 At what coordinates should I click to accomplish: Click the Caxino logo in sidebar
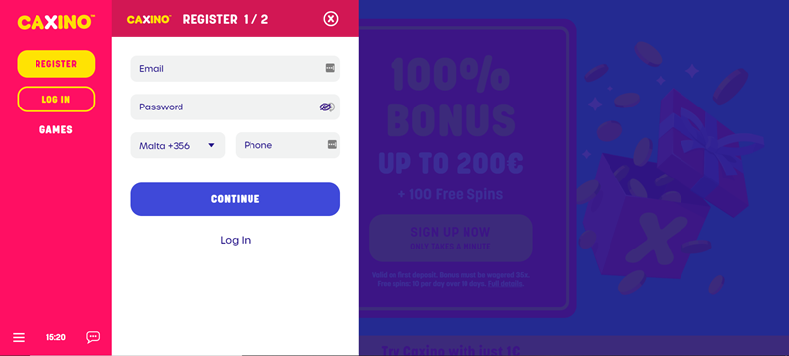pos(56,22)
